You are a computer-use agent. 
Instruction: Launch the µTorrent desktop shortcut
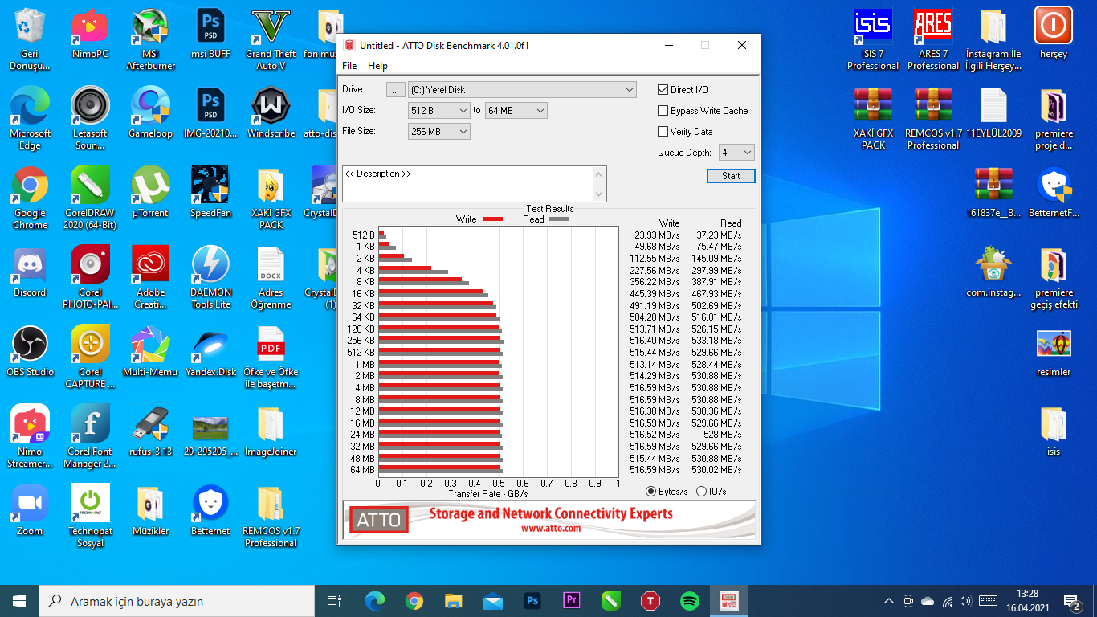150,193
